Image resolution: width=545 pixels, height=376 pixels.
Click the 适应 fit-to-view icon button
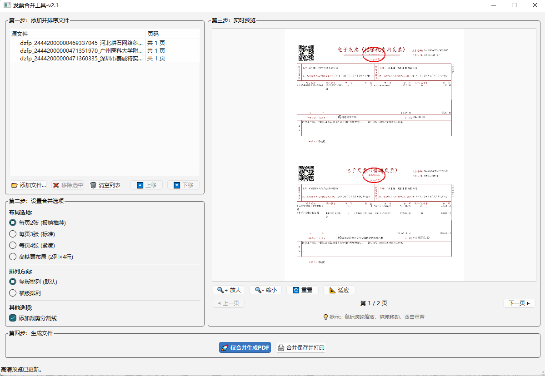pos(339,290)
